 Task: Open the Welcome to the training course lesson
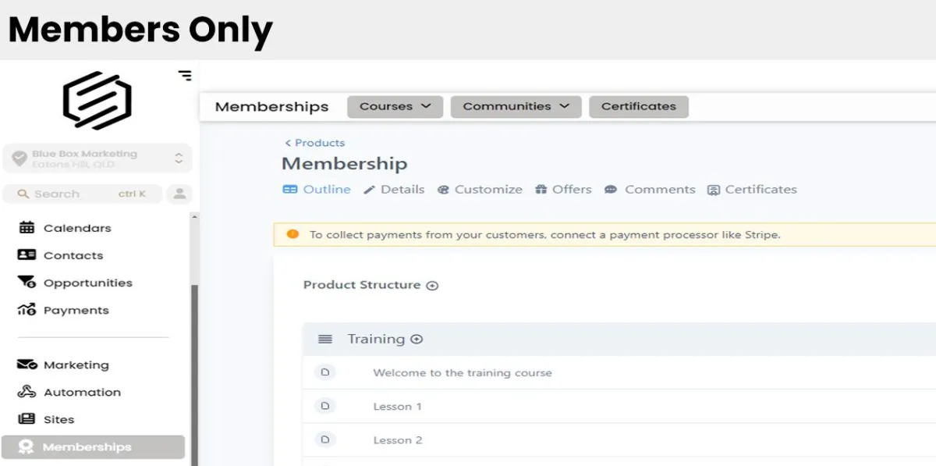[x=462, y=373]
